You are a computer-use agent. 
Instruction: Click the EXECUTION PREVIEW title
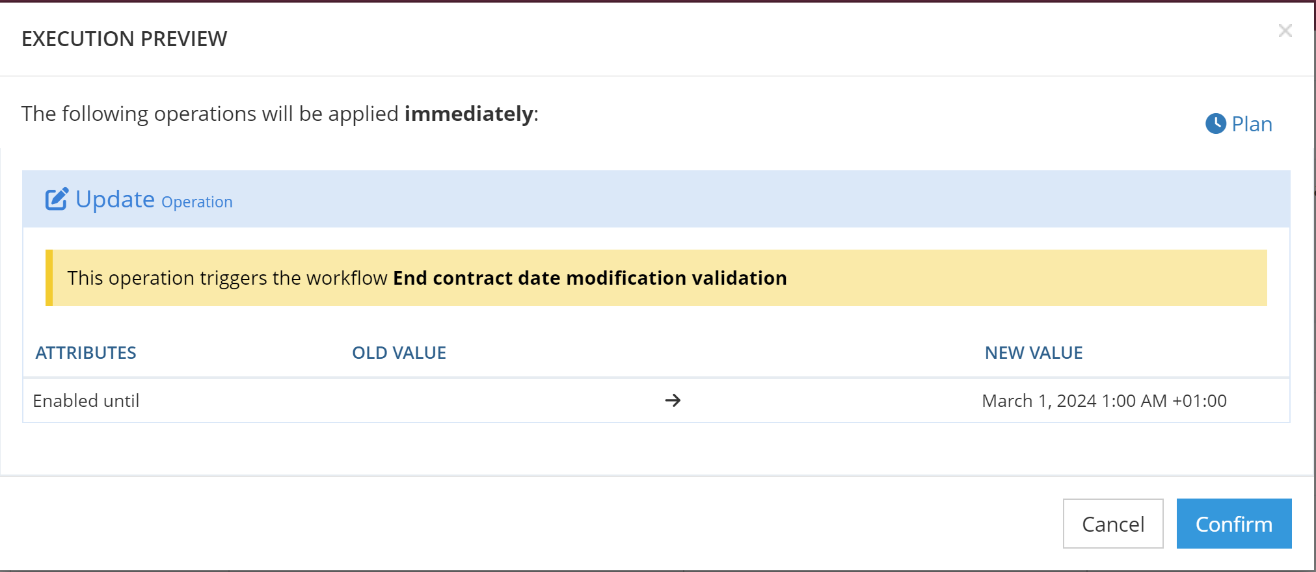point(124,39)
